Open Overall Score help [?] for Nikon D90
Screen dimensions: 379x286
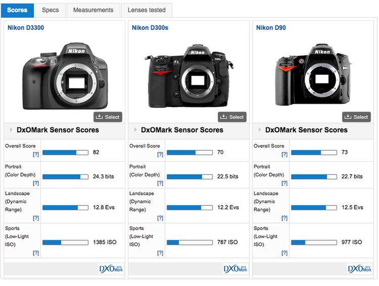coord(284,154)
